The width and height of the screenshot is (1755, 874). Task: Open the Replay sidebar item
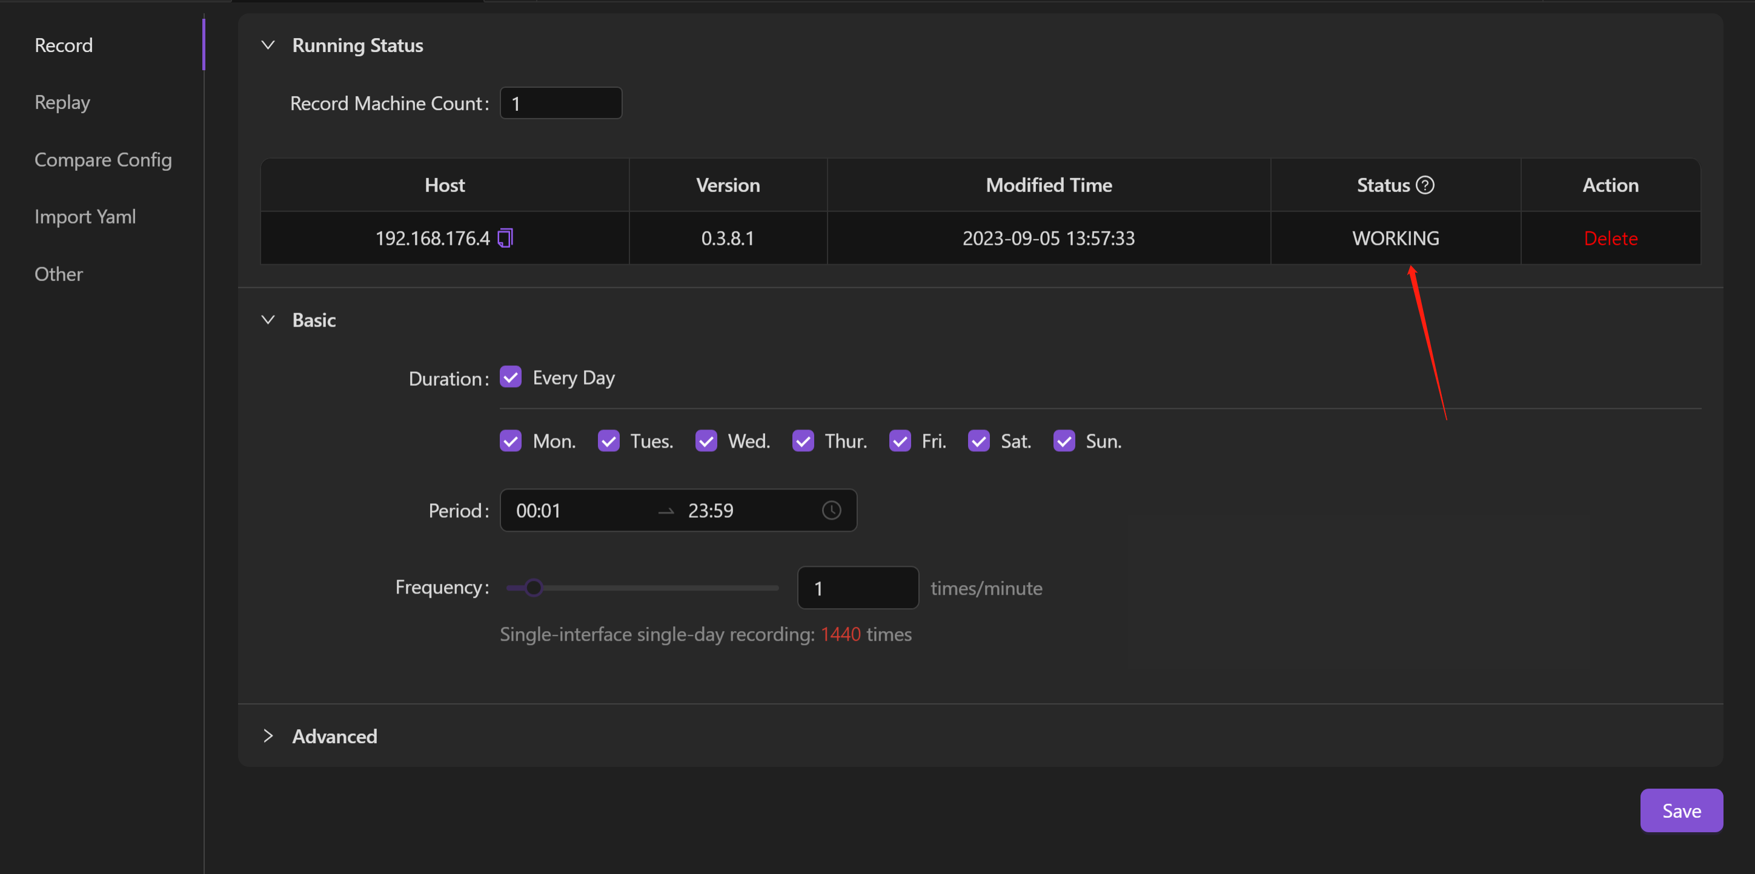(x=62, y=102)
